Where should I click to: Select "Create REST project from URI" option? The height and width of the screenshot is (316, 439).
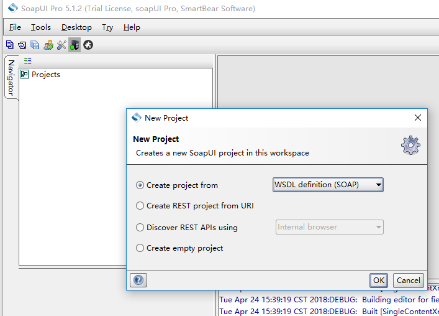pos(140,206)
